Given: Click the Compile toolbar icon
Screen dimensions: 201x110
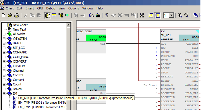Looking at the screenshot, I should pyautogui.click(x=91, y=15).
